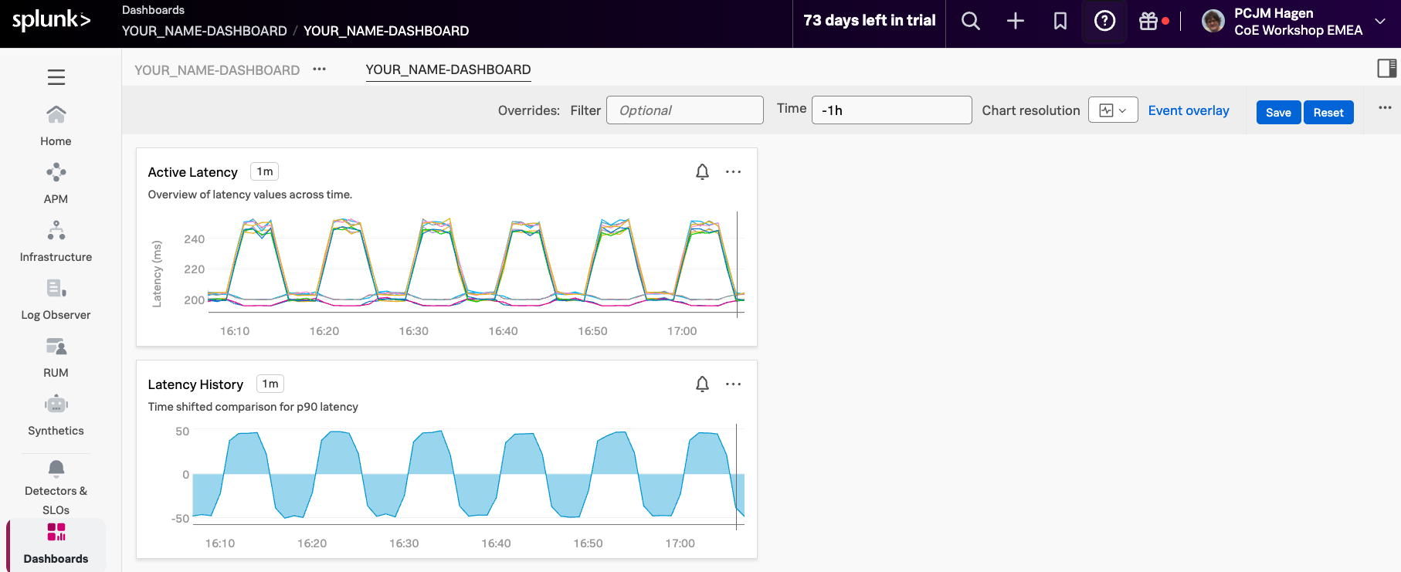Toggle the hamburger navigation menu
The height and width of the screenshot is (572, 1401).
pyautogui.click(x=56, y=77)
